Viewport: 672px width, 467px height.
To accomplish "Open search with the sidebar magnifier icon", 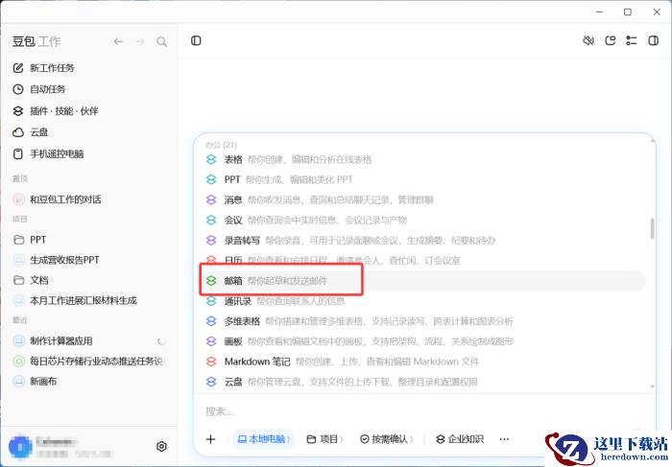I will point(161,41).
